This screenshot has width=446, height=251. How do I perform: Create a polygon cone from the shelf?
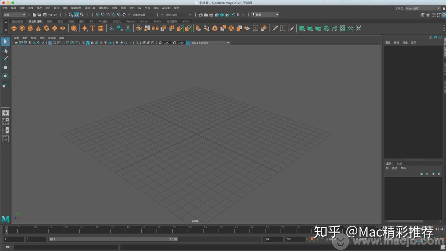click(x=38, y=28)
